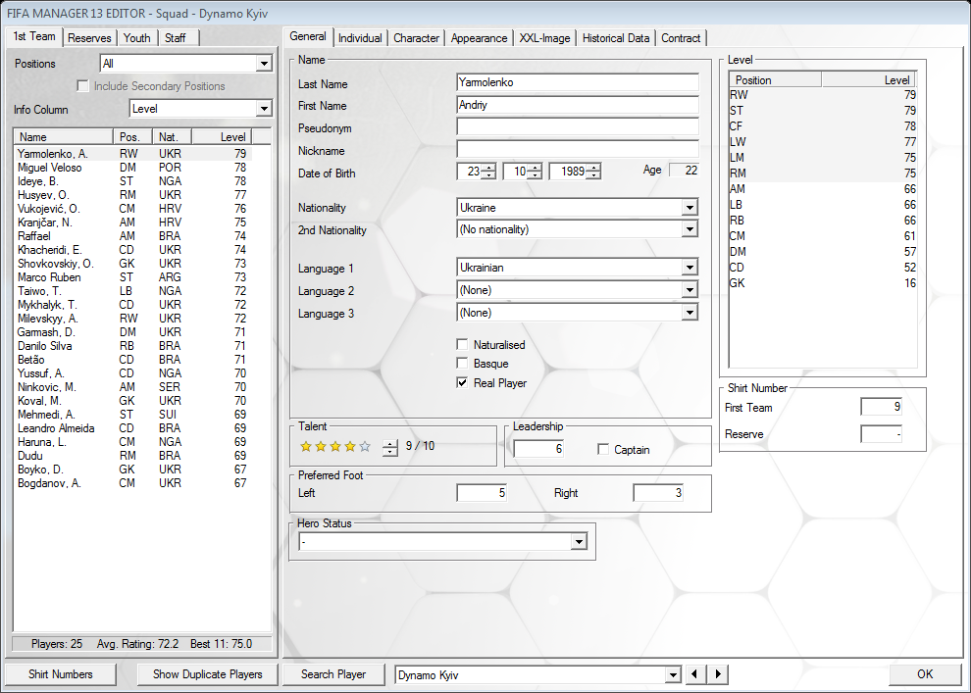Go to next club arrow button
Image resolution: width=971 pixels, height=693 pixels.
718,673
